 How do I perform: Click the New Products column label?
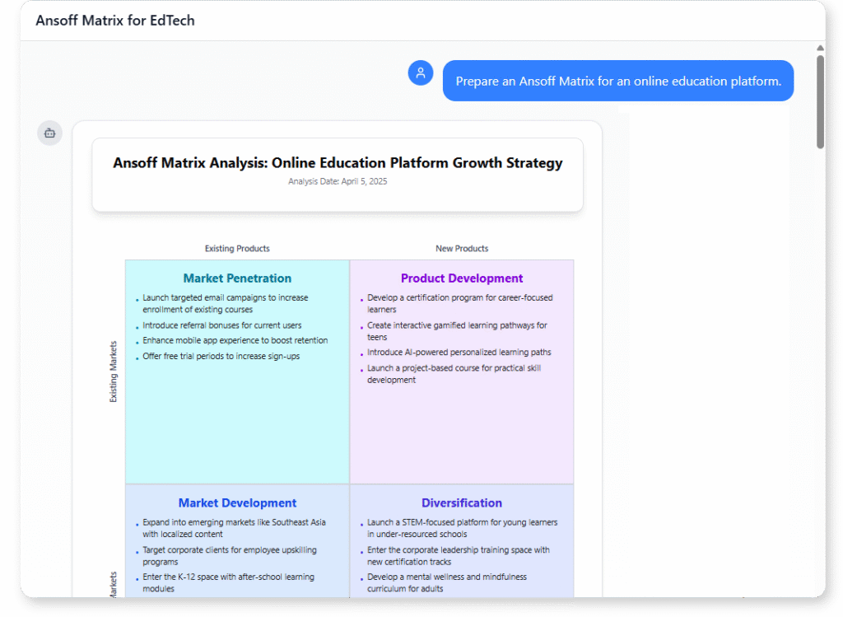click(x=460, y=249)
